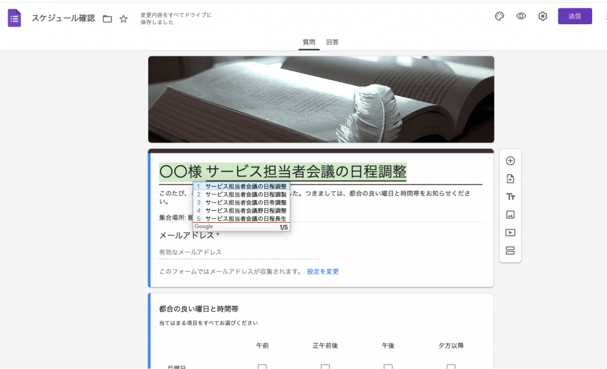Viewport: 607px width, 369px height.
Task: Add a new question from side toolbar
Action: point(510,161)
